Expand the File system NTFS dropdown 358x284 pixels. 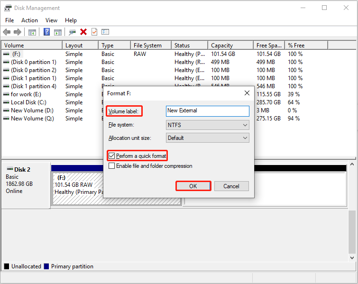click(x=207, y=125)
